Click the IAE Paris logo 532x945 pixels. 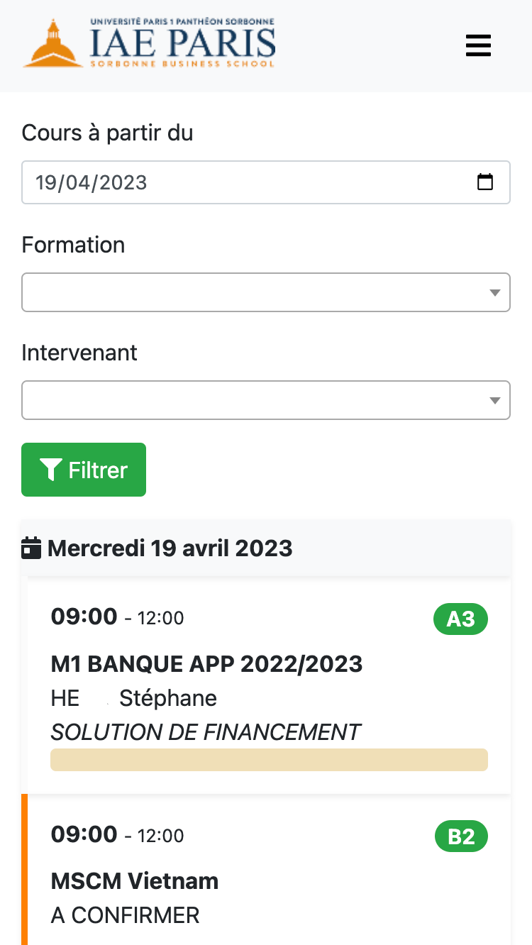149,43
